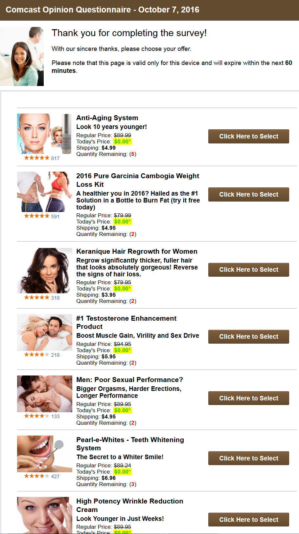Select the Pearl-e-Whites Teeth Whitening offer
299x534 pixels.
[x=249, y=458]
